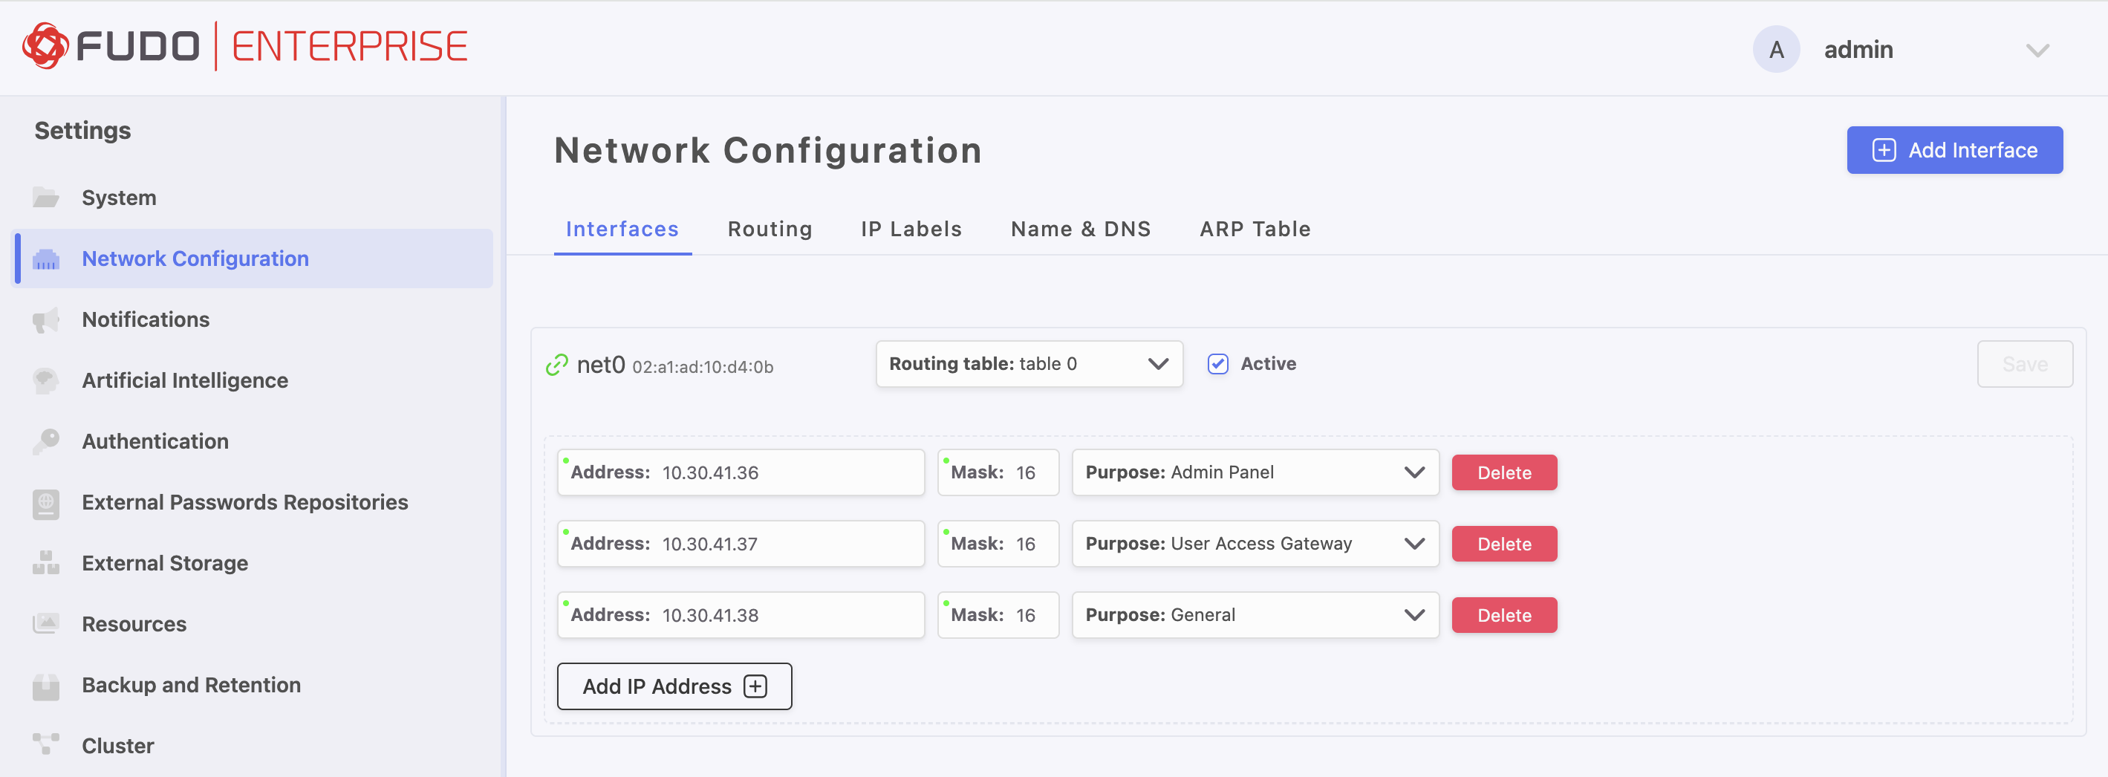Click the Notifications megaphone icon
The image size is (2108, 777).
coord(46,319)
